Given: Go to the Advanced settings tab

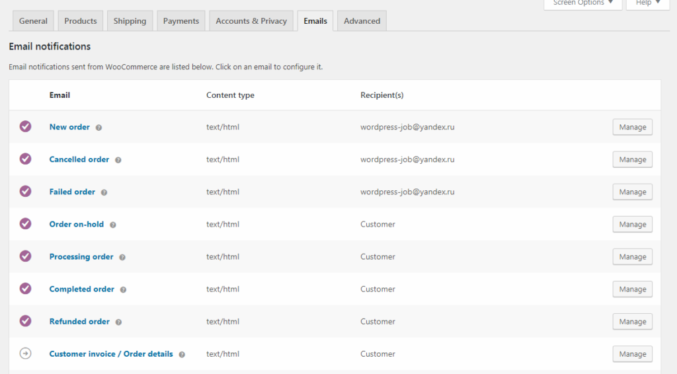Looking at the screenshot, I should [x=362, y=21].
